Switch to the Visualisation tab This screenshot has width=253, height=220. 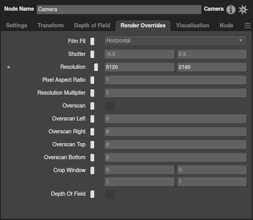click(x=193, y=25)
